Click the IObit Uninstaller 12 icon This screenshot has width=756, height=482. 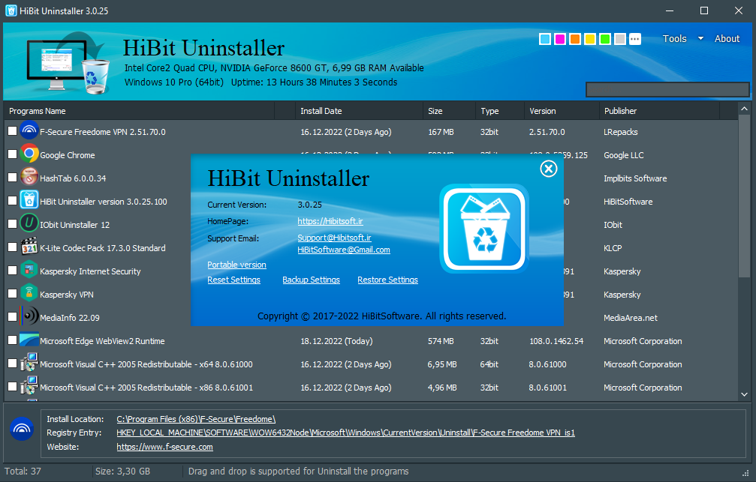[x=29, y=224]
